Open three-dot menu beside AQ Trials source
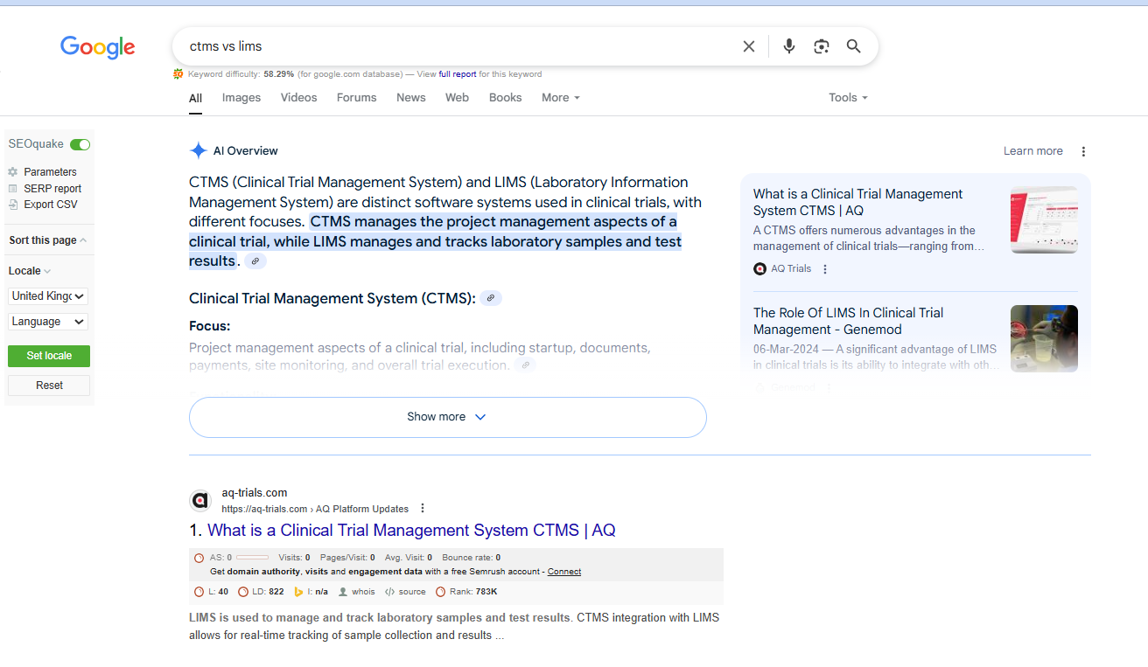The height and width of the screenshot is (667, 1148). point(825,269)
